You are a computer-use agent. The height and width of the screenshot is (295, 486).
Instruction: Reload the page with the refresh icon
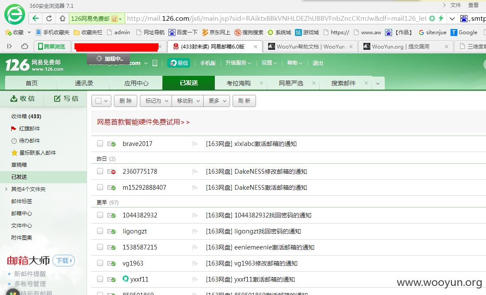click(49, 18)
